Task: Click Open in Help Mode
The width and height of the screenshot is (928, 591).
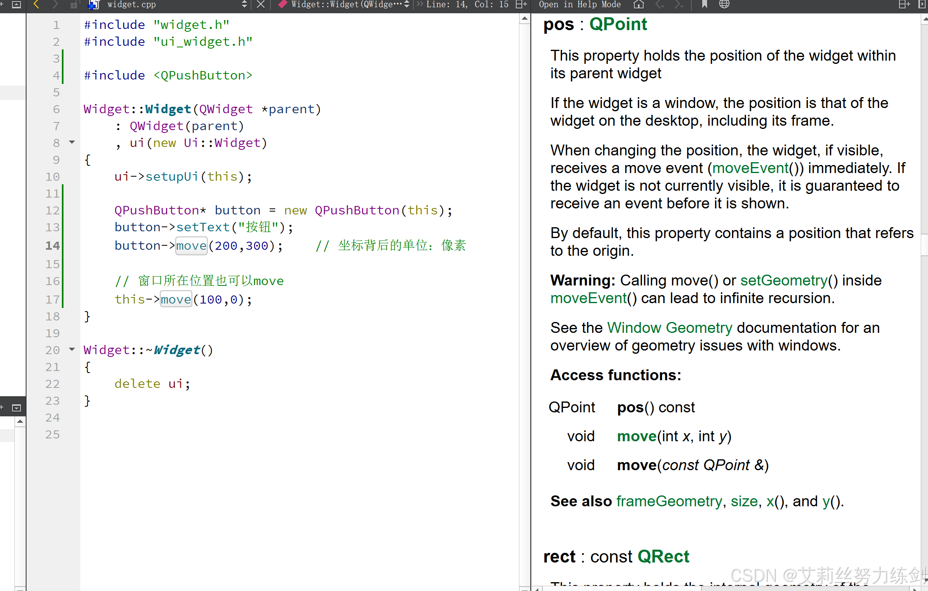Action: [x=579, y=4]
